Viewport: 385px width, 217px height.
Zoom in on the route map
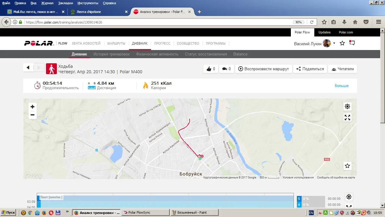pos(32,107)
